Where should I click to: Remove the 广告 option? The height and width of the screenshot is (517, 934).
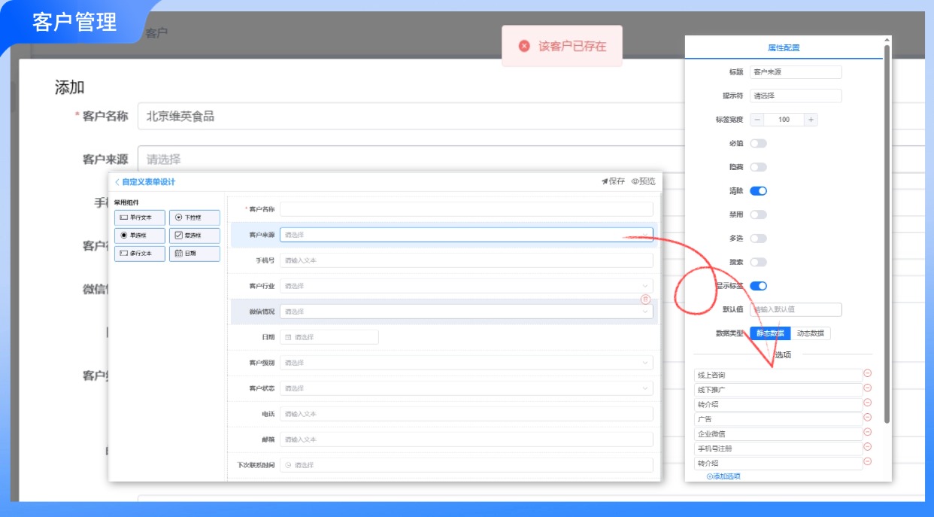click(x=867, y=418)
